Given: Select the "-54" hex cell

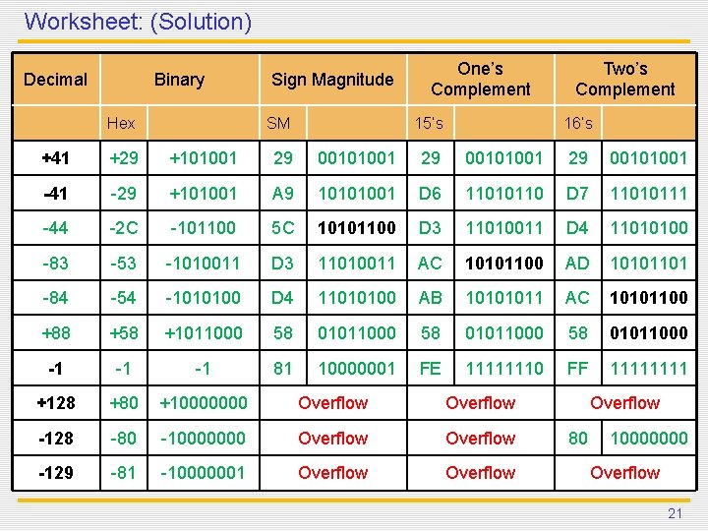Looking at the screenshot, I should [x=124, y=298].
